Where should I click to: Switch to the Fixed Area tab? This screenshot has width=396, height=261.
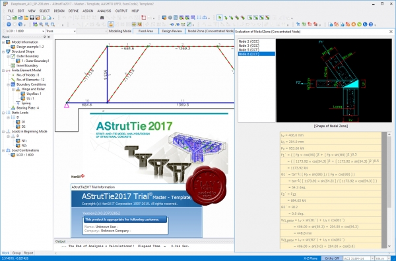click(x=146, y=31)
